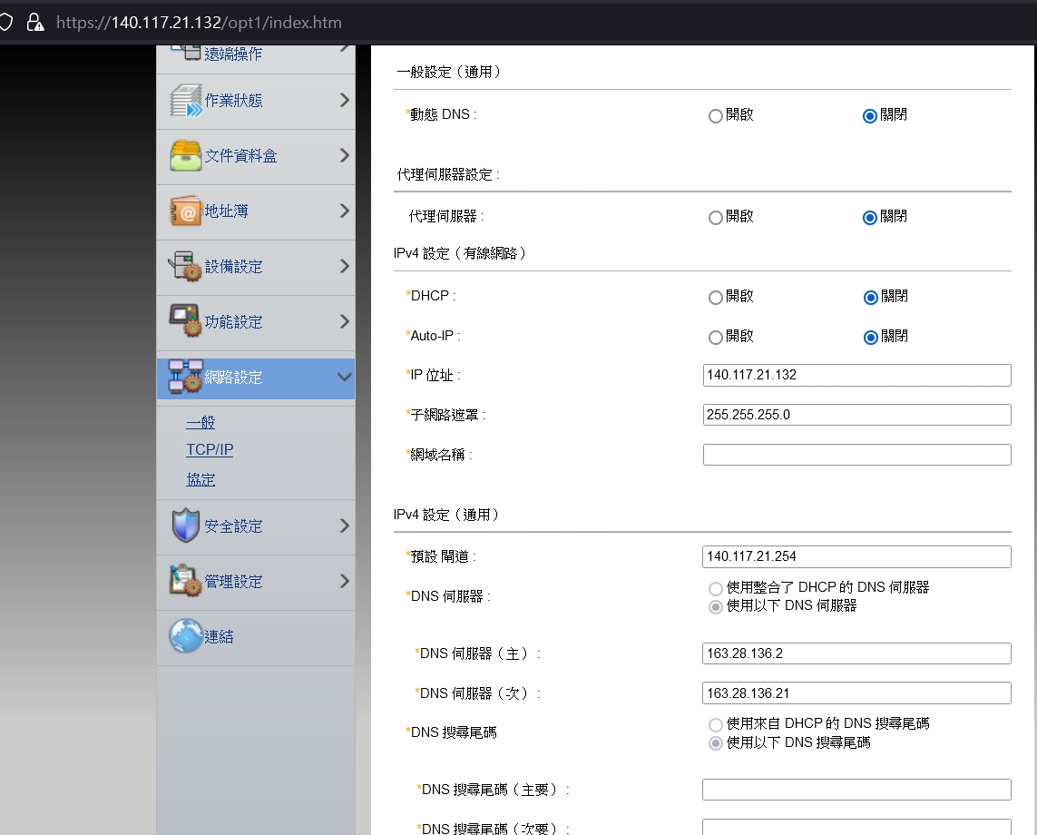Click the 功能設定 function settings icon
Viewport: 1037px width, 835px height.
pyautogui.click(x=186, y=321)
